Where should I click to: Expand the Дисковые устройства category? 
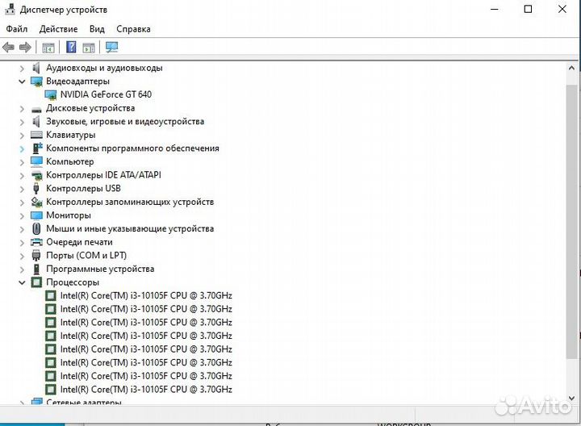(x=23, y=108)
